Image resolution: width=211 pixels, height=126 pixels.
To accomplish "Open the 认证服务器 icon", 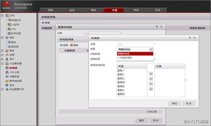I will 7,64.
